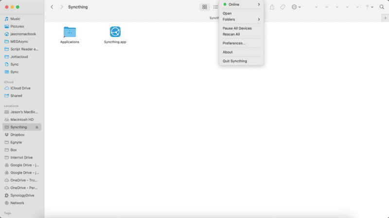Eject the Syncthing volume in sidebar
This screenshot has width=389, height=218.
[x=37, y=127]
